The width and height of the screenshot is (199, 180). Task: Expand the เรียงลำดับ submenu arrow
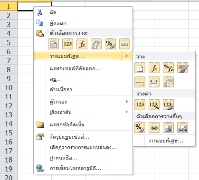[x=126, y=112]
